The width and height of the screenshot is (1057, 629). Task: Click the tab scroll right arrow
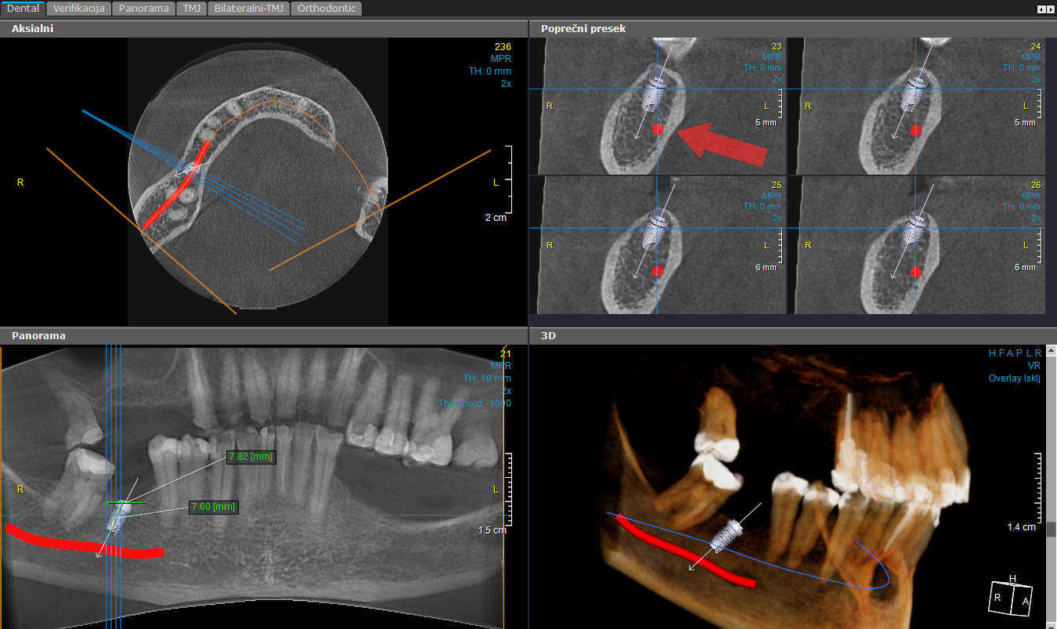[x=1050, y=9]
